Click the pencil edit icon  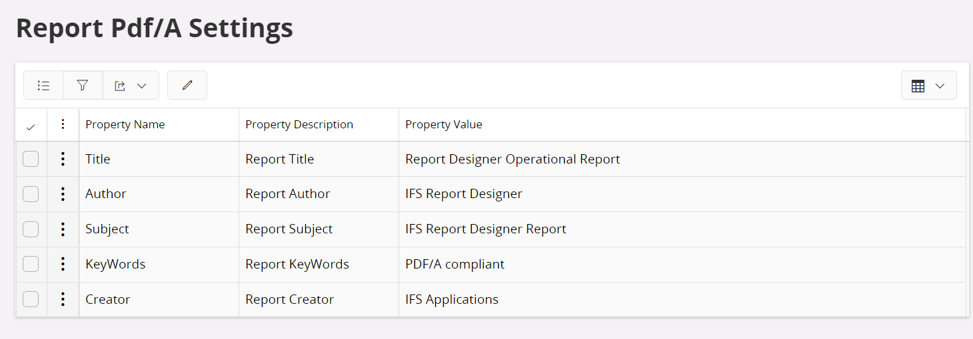(x=187, y=86)
